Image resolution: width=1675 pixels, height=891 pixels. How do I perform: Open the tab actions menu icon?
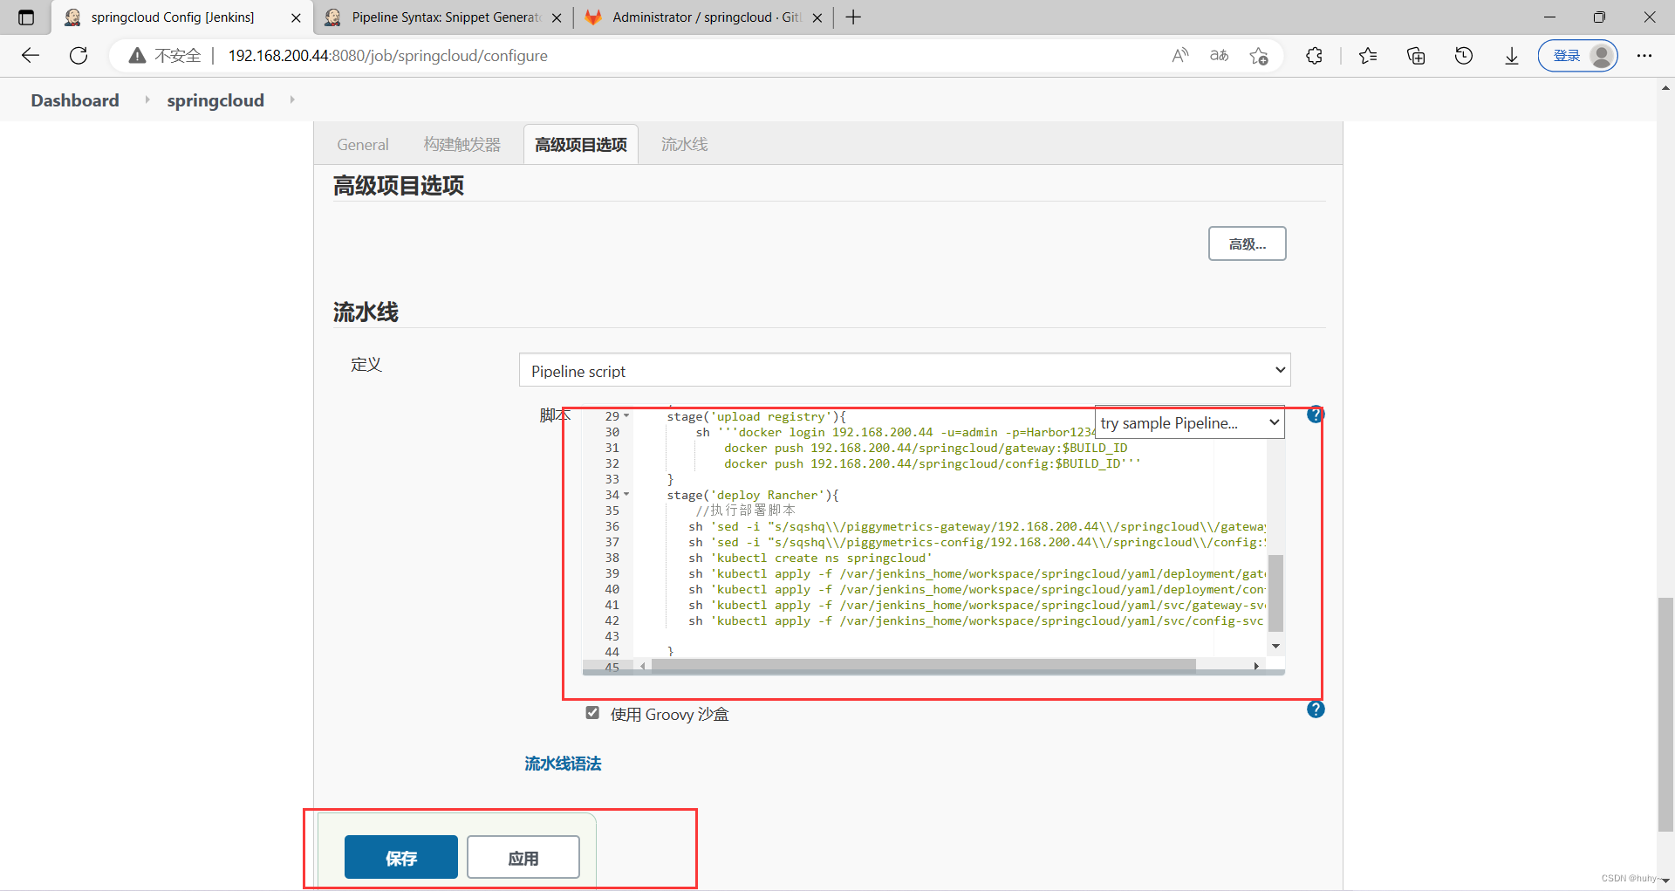click(x=26, y=17)
